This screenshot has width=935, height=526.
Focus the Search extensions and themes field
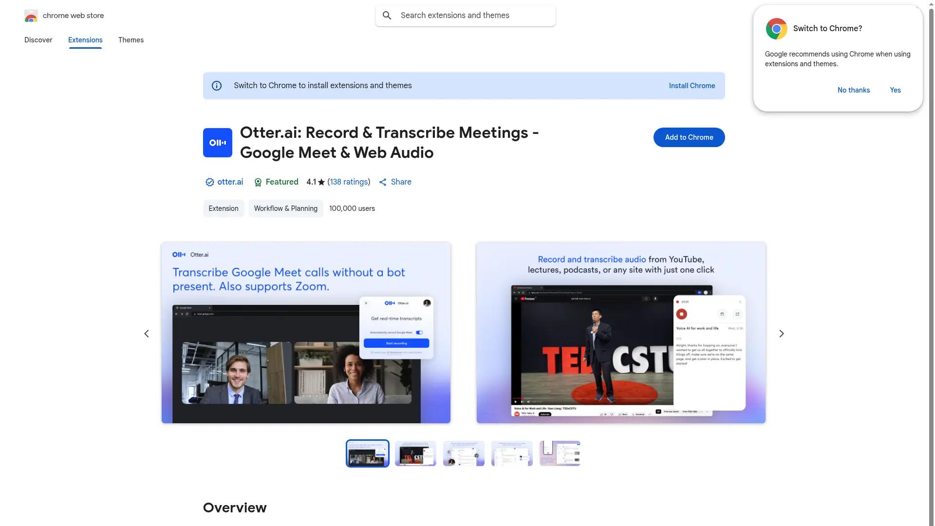[x=466, y=16]
